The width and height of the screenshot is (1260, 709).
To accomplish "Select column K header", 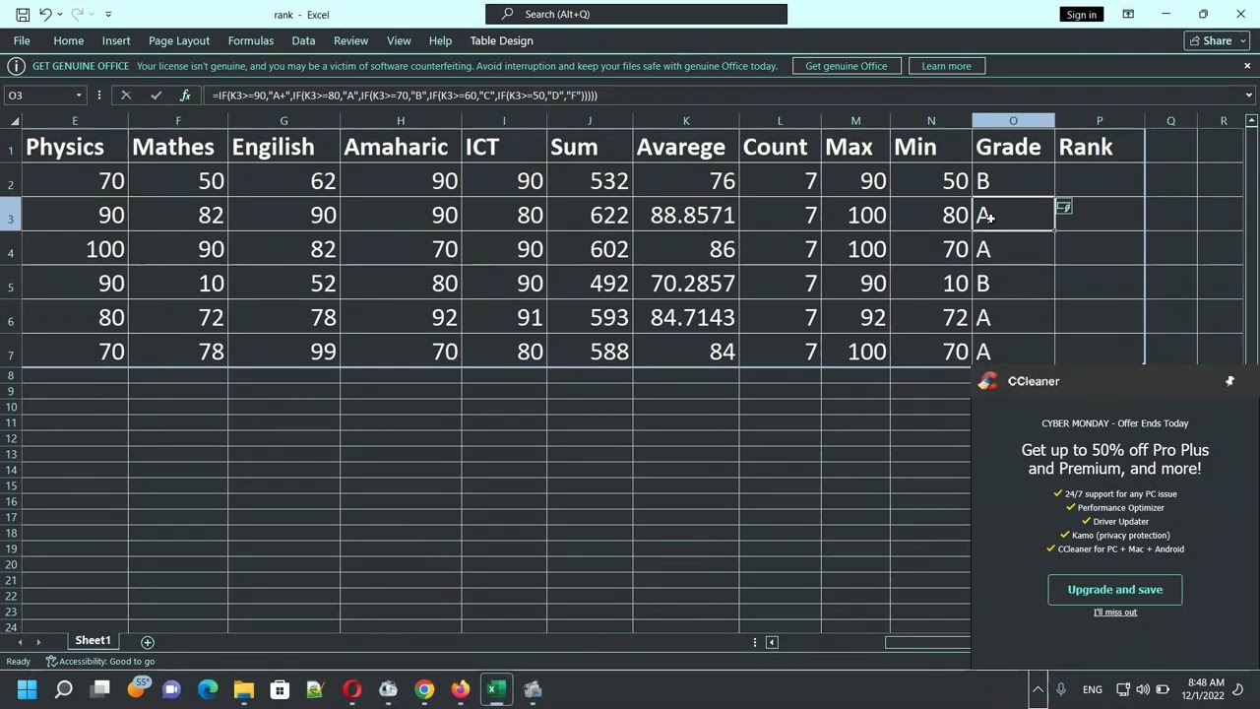I will tap(686, 121).
